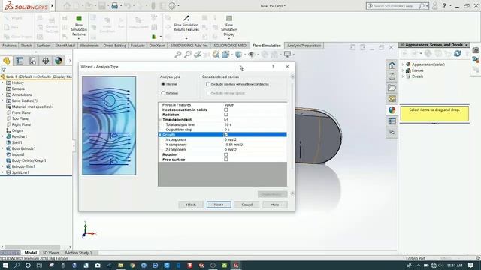Click Cancel in the wizard
The image size is (481, 270).
point(247,205)
